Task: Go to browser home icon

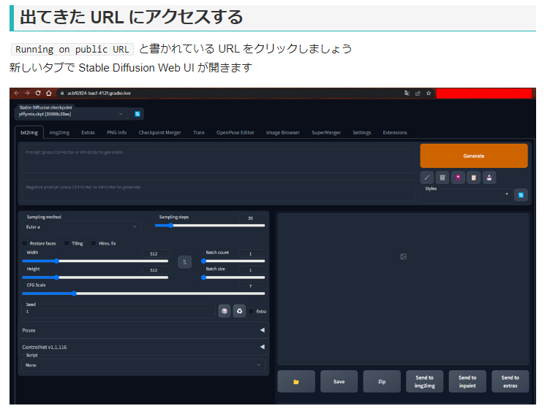Action: 49,93
